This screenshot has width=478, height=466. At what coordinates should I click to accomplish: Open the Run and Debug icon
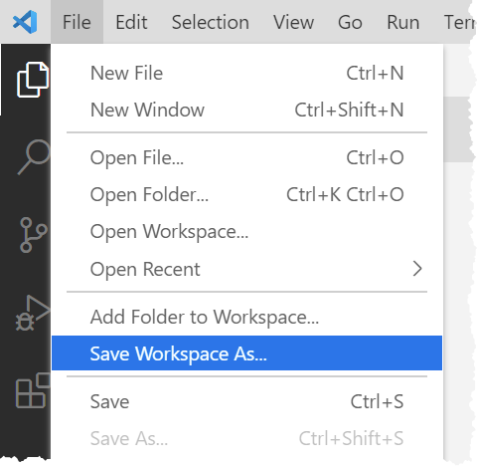point(33,313)
